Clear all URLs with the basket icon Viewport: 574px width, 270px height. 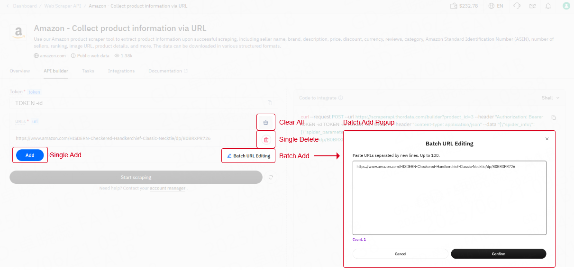pyautogui.click(x=266, y=122)
